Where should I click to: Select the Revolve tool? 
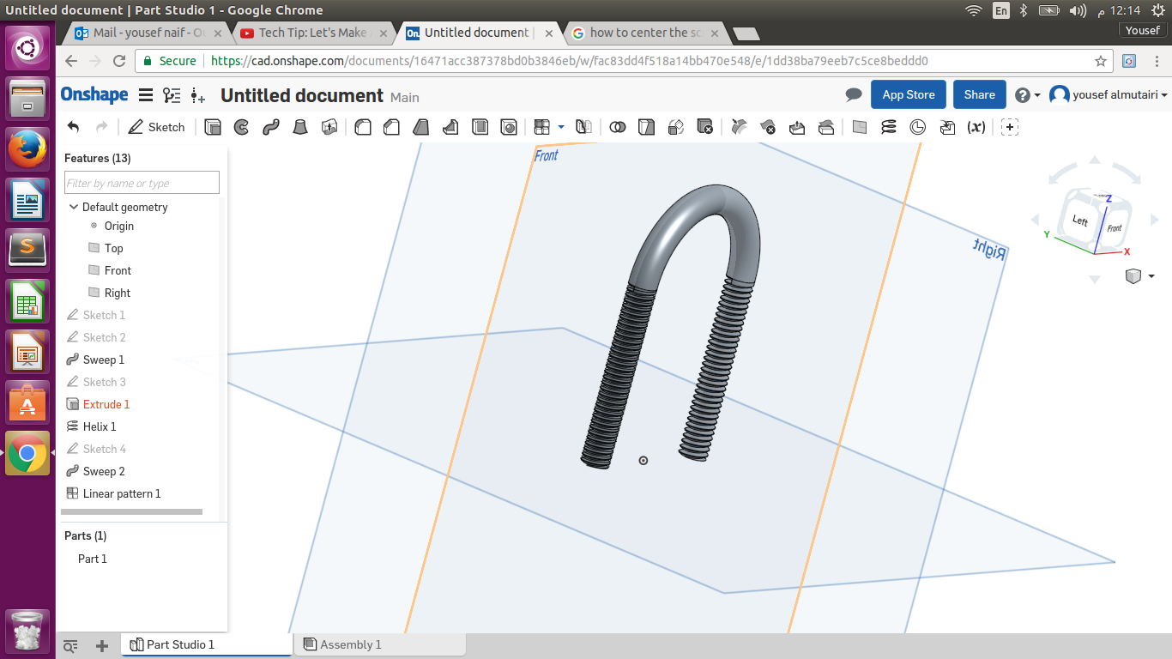pyautogui.click(x=242, y=127)
